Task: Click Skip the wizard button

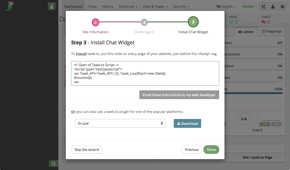Action: [86, 150]
